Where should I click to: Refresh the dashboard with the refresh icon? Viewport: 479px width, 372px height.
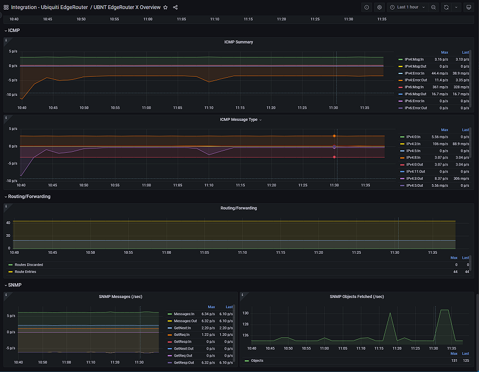click(446, 7)
